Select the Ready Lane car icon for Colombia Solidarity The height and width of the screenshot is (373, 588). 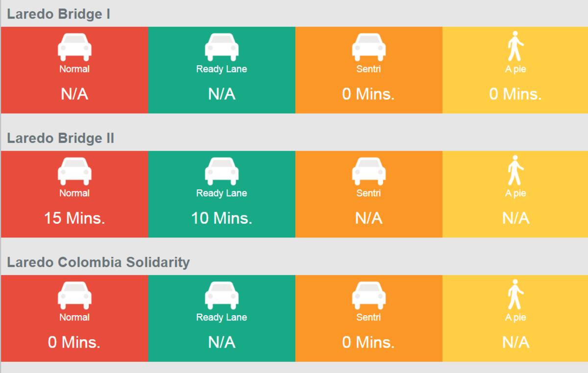pos(221,296)
